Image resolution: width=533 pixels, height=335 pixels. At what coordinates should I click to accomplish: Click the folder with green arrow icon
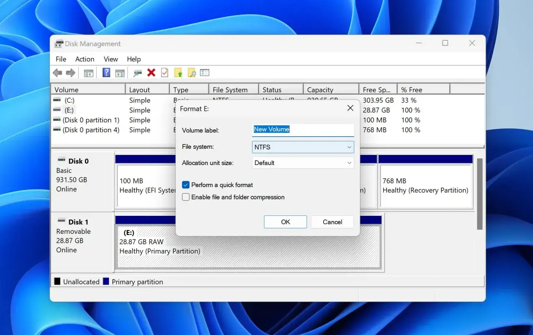pyautogui.click(x=178, y=72)
